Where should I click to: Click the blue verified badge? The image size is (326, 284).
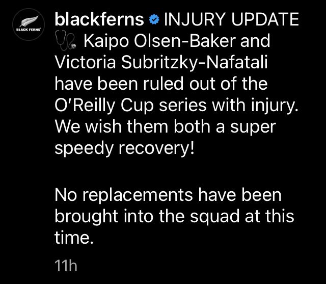[x=153, y=20]
